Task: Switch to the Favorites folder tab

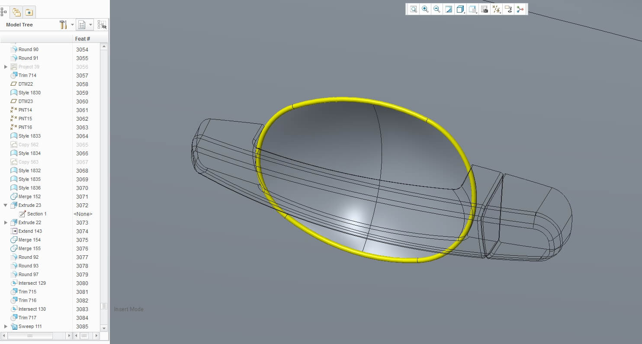Action: 29,12
